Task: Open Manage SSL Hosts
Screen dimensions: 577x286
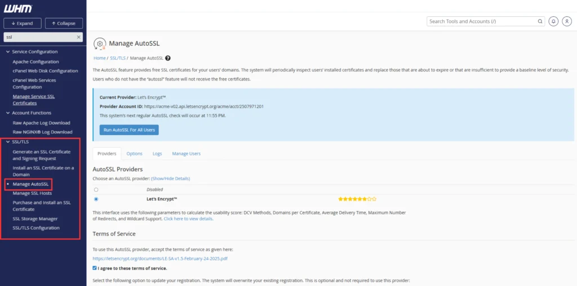Action: [x=32, y=193]
